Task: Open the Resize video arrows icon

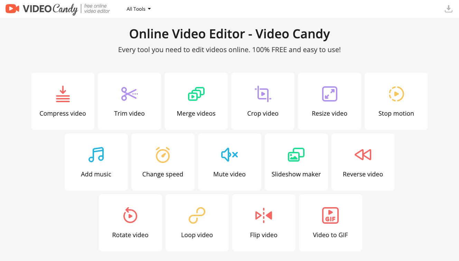Action: pos(330,94)
